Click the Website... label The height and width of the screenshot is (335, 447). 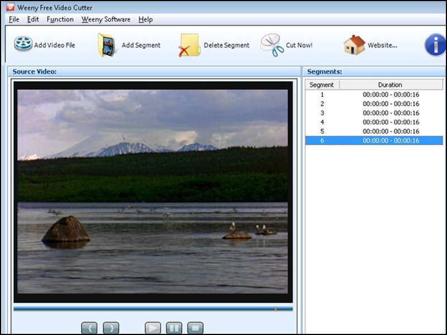pyautogui.click(x=382, y=45)
